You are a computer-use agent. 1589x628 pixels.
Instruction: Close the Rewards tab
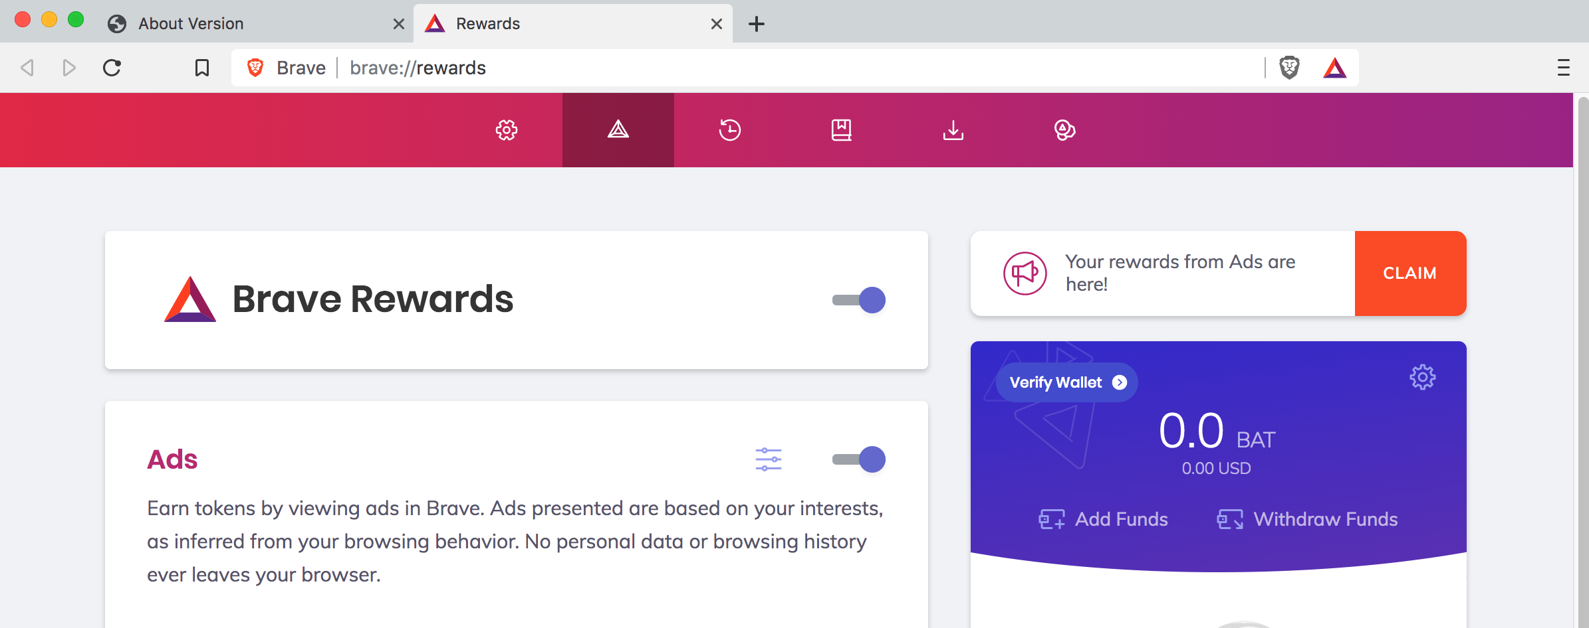717,24
